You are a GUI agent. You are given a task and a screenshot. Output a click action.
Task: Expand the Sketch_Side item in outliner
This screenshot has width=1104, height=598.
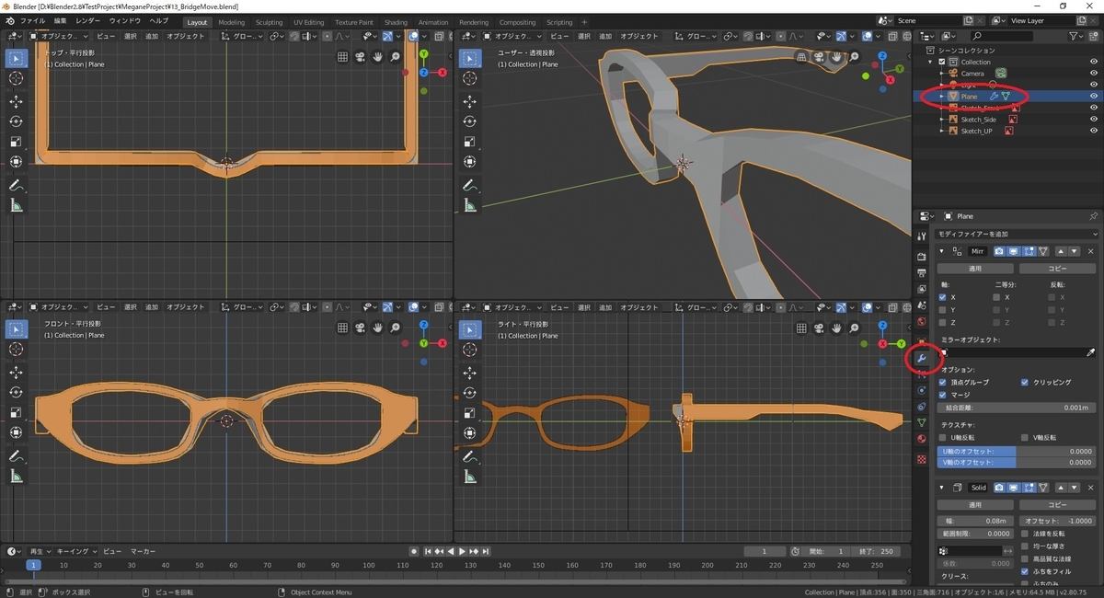942,120
